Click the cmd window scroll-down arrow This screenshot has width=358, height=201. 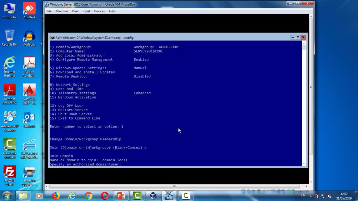(304, 164)
